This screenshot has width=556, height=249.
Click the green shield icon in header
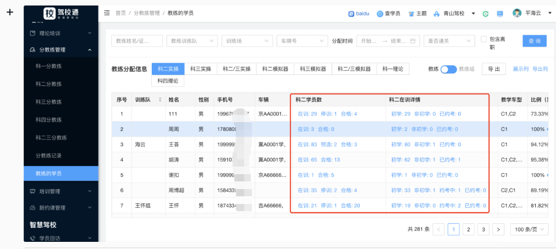pyautogui.click(x=486, y=14)
